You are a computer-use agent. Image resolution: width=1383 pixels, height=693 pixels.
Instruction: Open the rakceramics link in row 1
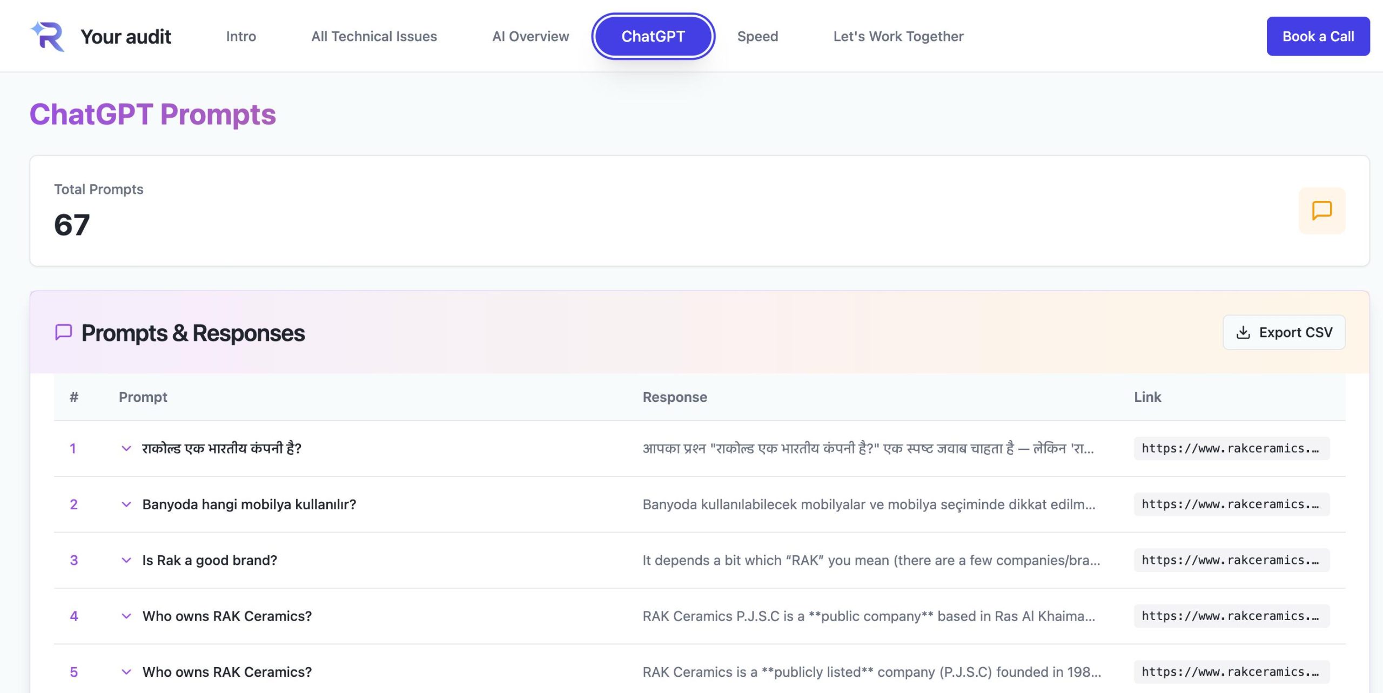1231,448
